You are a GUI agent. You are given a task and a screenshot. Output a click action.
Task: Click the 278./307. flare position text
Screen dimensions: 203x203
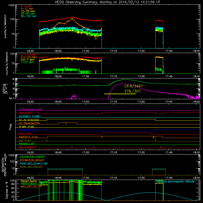133,91
